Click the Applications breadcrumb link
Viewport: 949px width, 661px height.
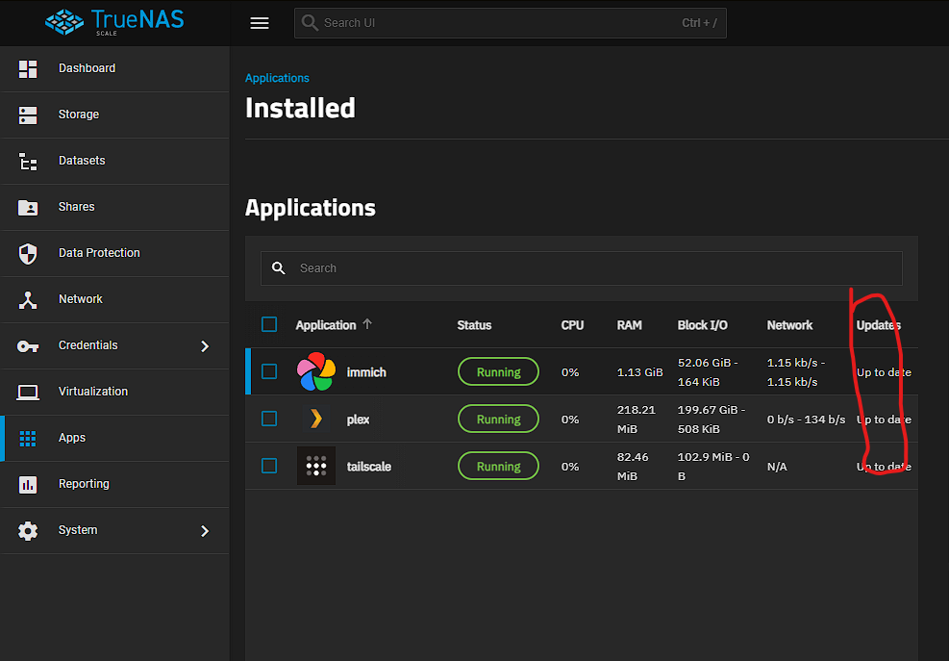tap(277, 78)
